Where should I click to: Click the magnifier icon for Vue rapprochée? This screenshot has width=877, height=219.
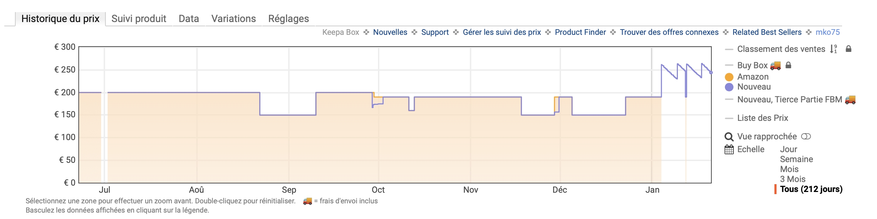coord(730,137)
